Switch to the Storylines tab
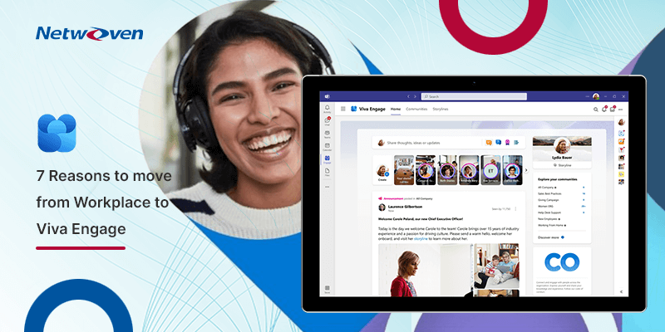 tap(441, 109)
